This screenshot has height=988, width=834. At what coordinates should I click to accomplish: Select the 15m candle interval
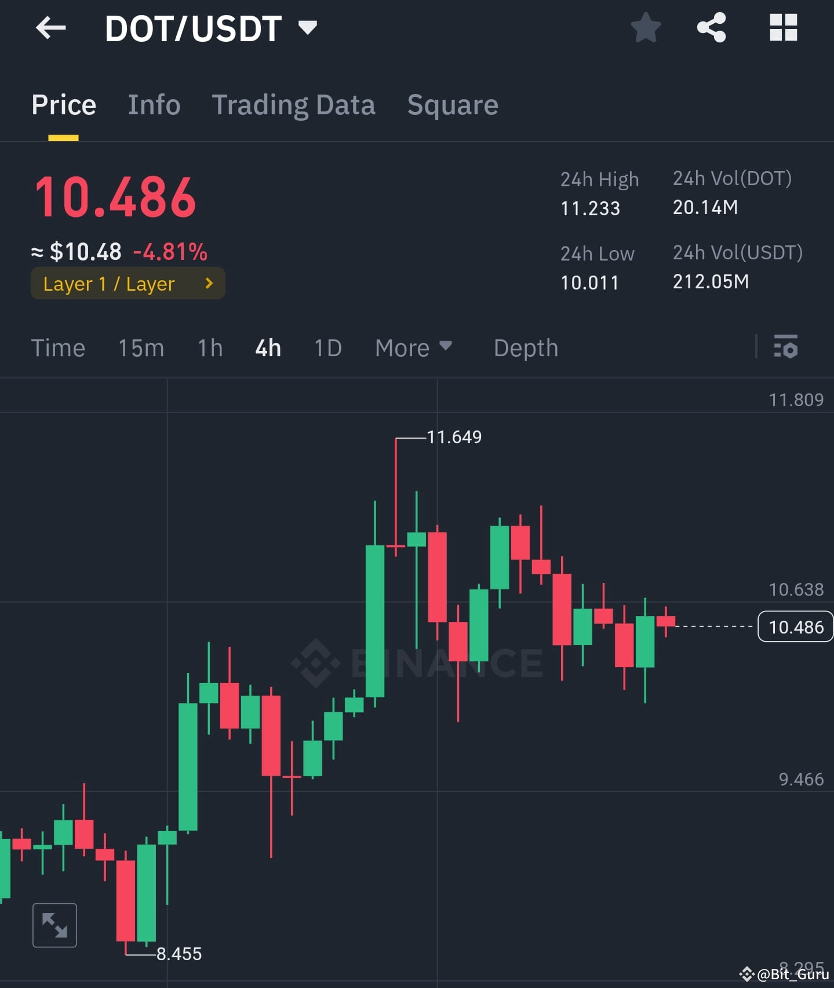coord(141,348)
